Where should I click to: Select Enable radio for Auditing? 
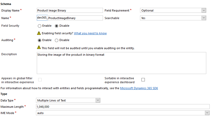click(x=40, y=40)
